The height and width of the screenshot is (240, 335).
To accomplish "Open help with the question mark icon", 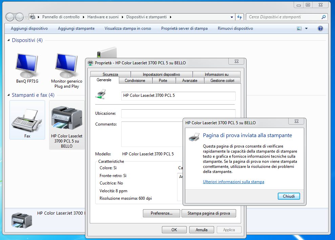I will pyautogui.click(x=320, y=28).
